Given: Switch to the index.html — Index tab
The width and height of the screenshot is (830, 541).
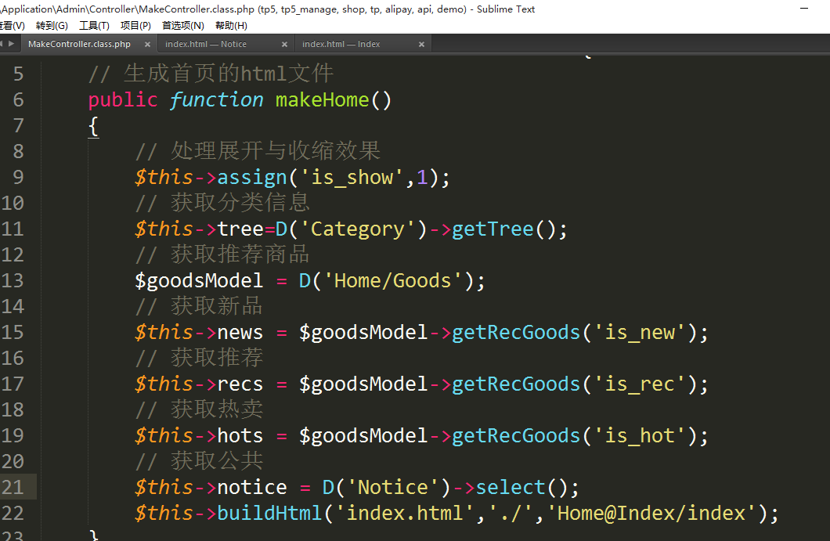Looking at the screenshot, I should pyautogui.click(x=341, y=45).
